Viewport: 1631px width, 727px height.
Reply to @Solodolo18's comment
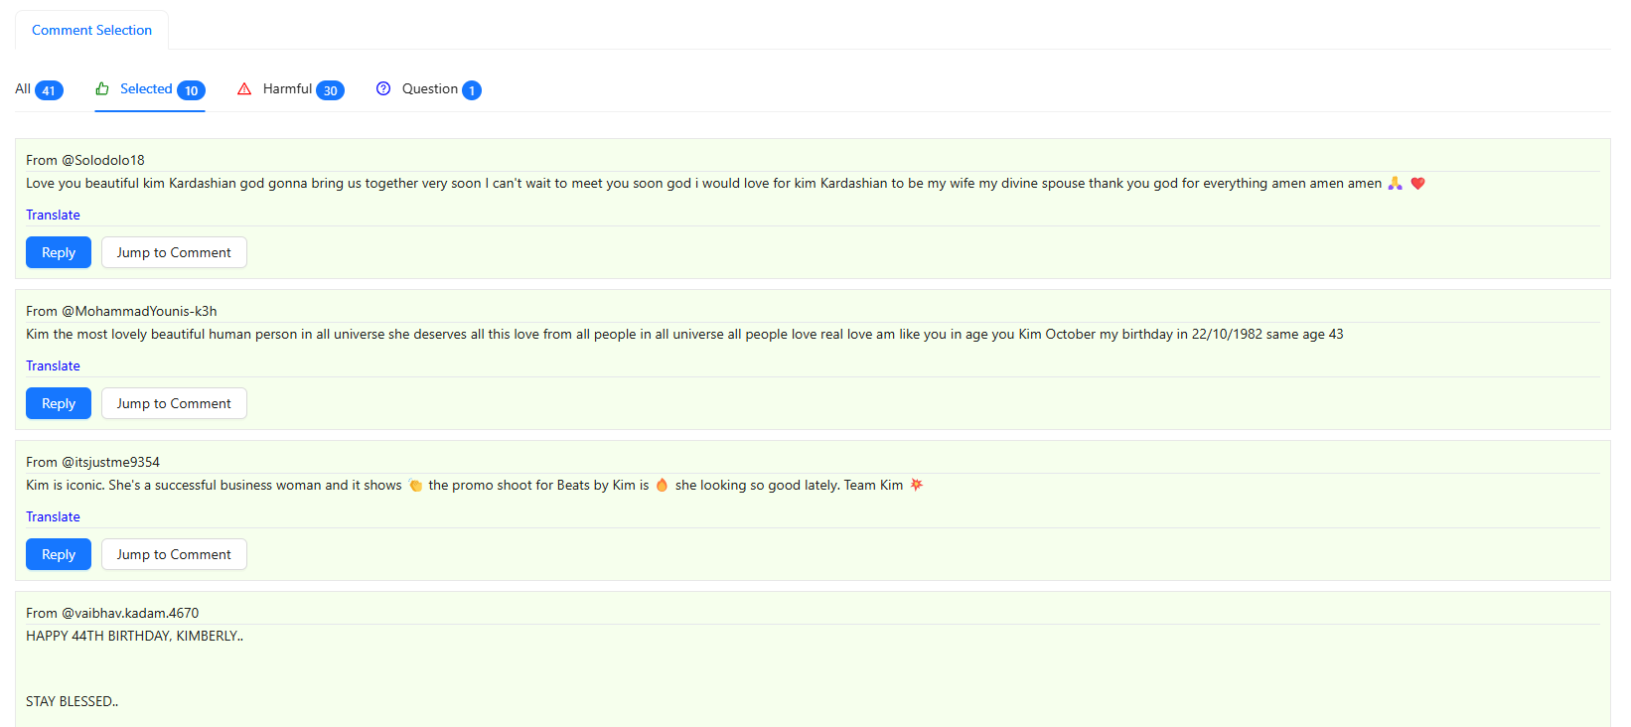click(58, 251)
